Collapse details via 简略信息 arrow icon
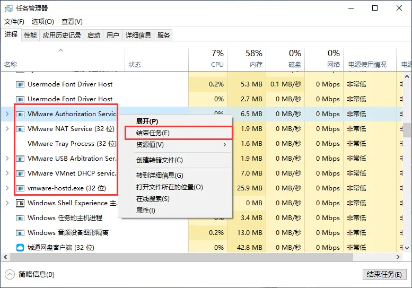The height and width of the screenshot is (288, 412). pos(10,275)
